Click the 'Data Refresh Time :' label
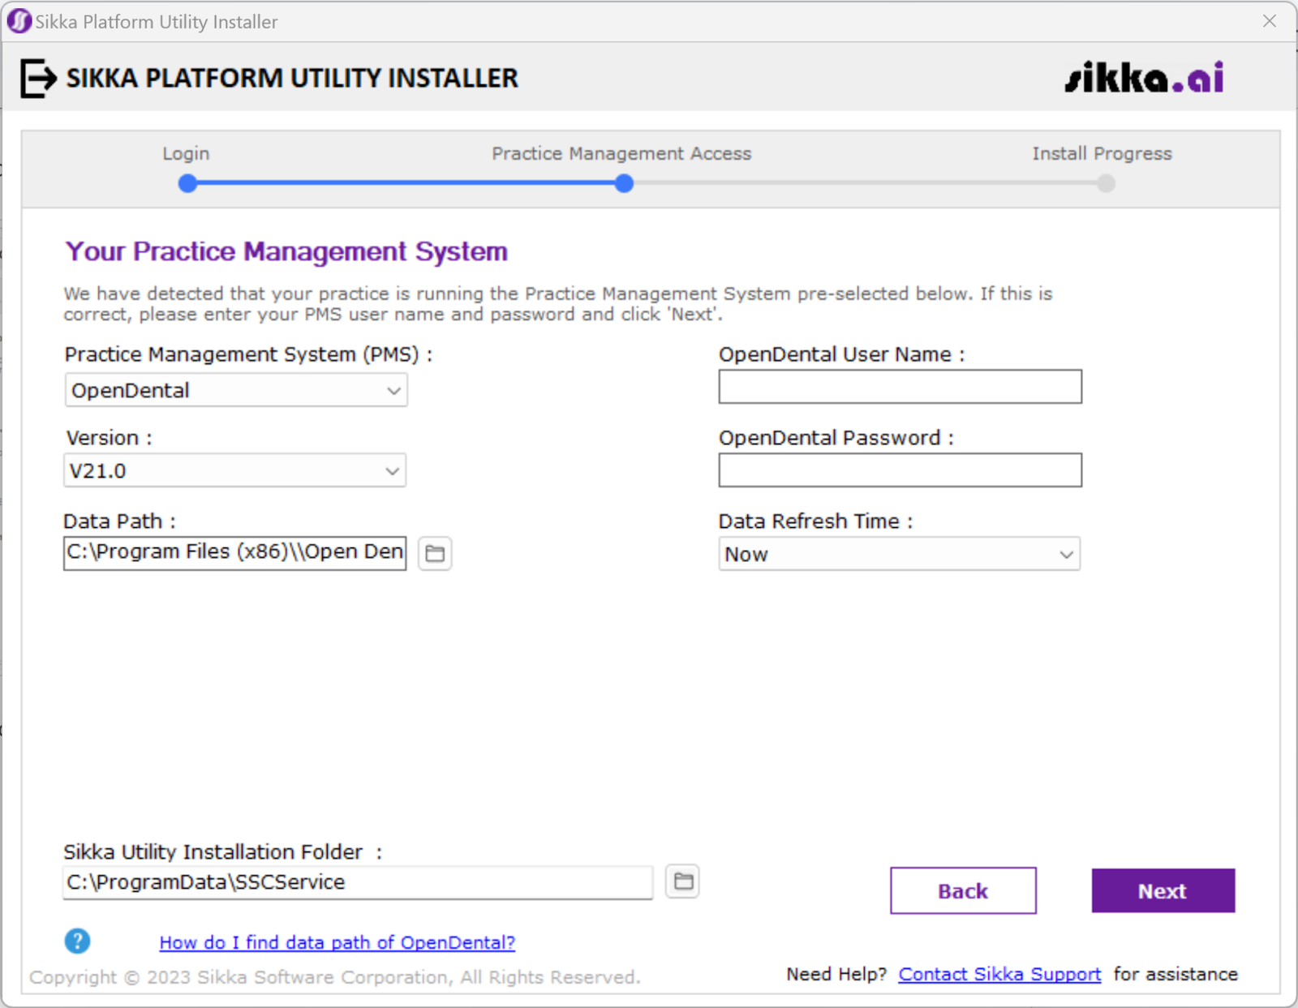This screenshot has height=1008, width=1298. pos(815,521)
